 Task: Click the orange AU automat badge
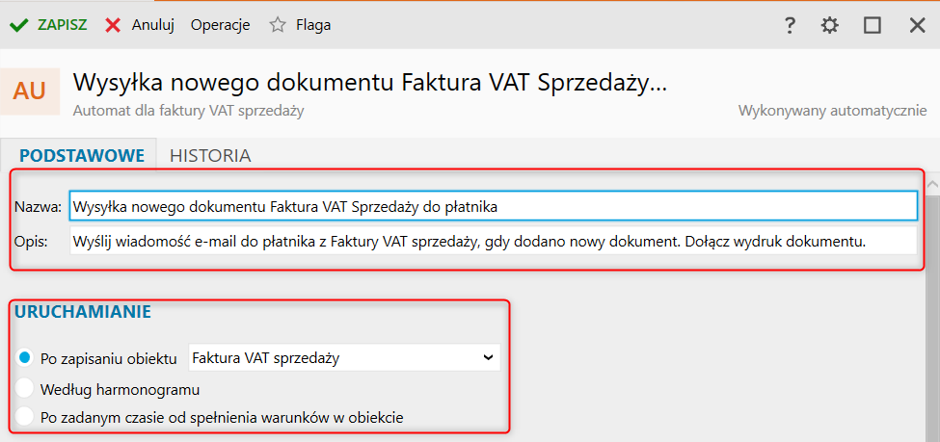coord(30,91)
